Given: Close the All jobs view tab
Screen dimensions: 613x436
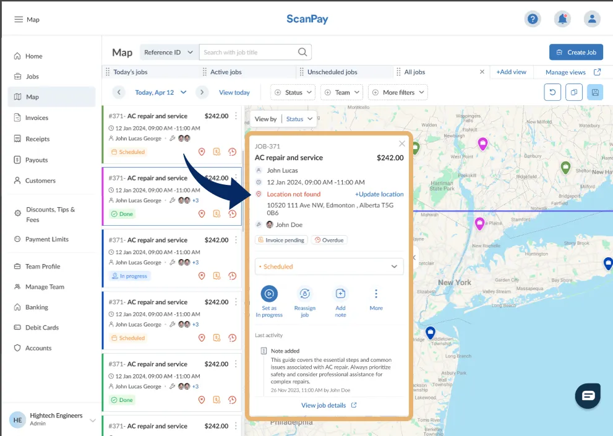Looking at the screenshot, I should (482, 72).
